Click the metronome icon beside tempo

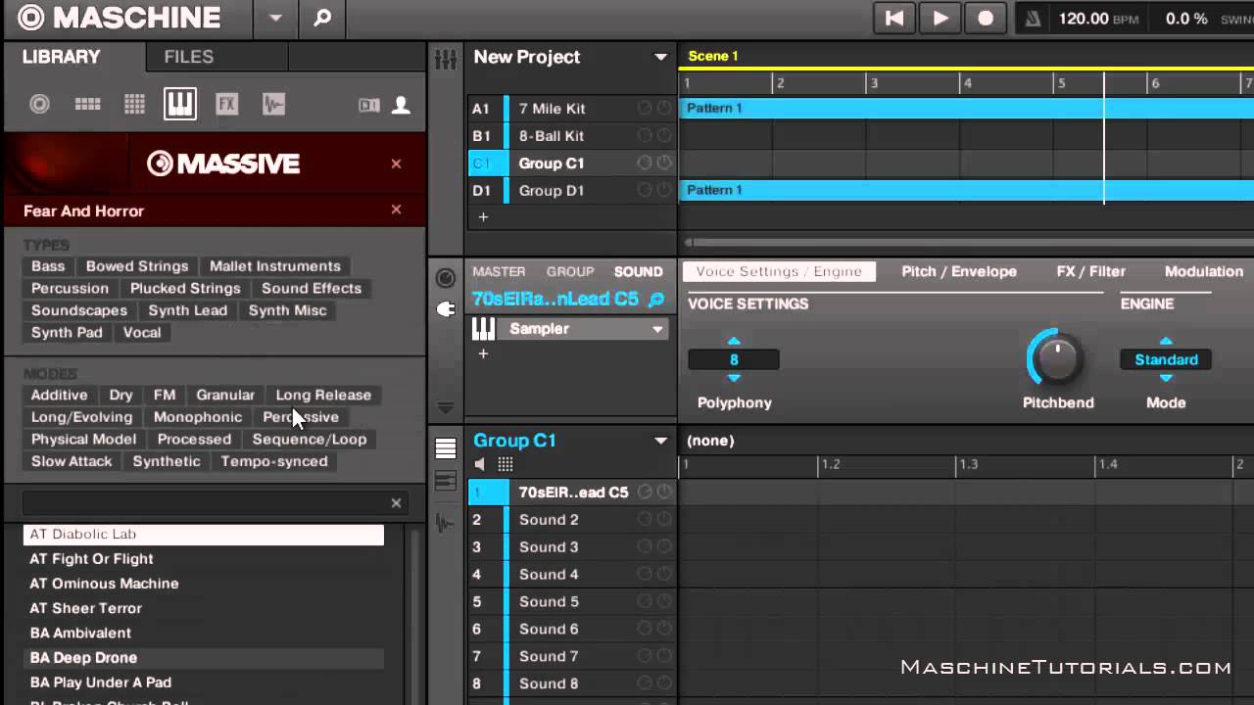(x=1034, y=19)
